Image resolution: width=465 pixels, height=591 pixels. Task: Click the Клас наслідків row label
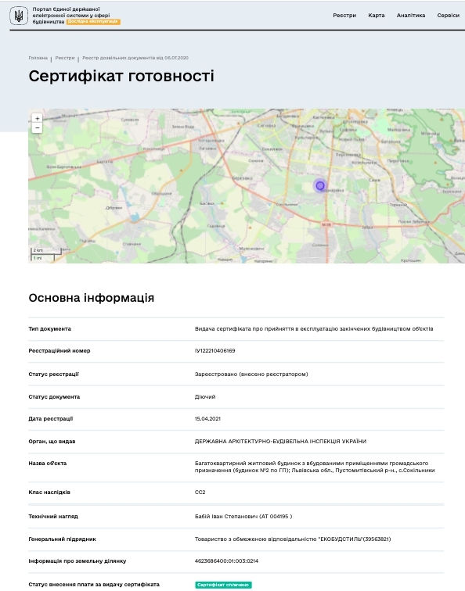point(49,492)
